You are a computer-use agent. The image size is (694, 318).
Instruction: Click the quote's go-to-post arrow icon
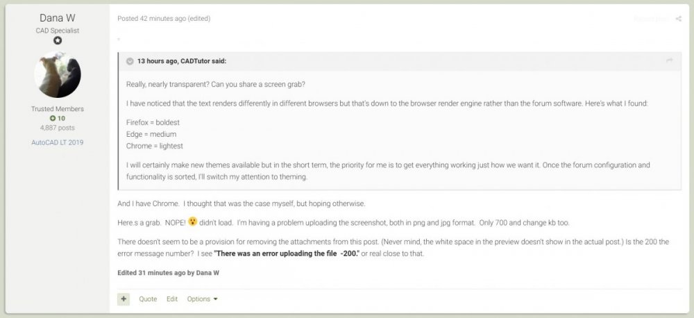[x=669, y=61]
